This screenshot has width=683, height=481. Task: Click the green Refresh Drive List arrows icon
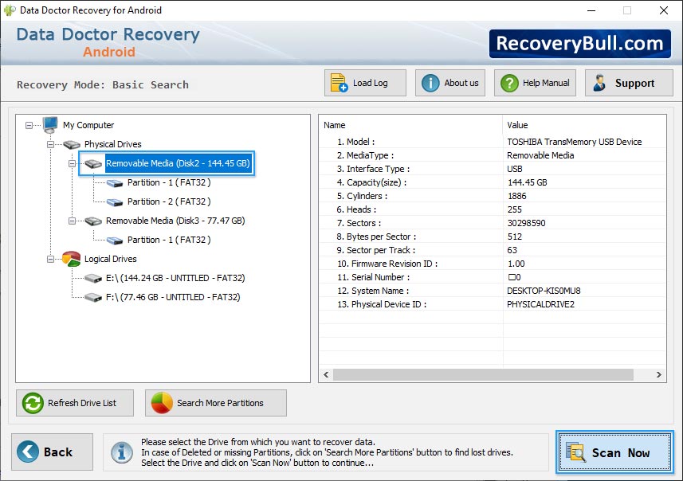(33, 403)
